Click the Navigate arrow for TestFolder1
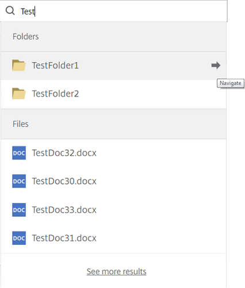 (216, 66)
